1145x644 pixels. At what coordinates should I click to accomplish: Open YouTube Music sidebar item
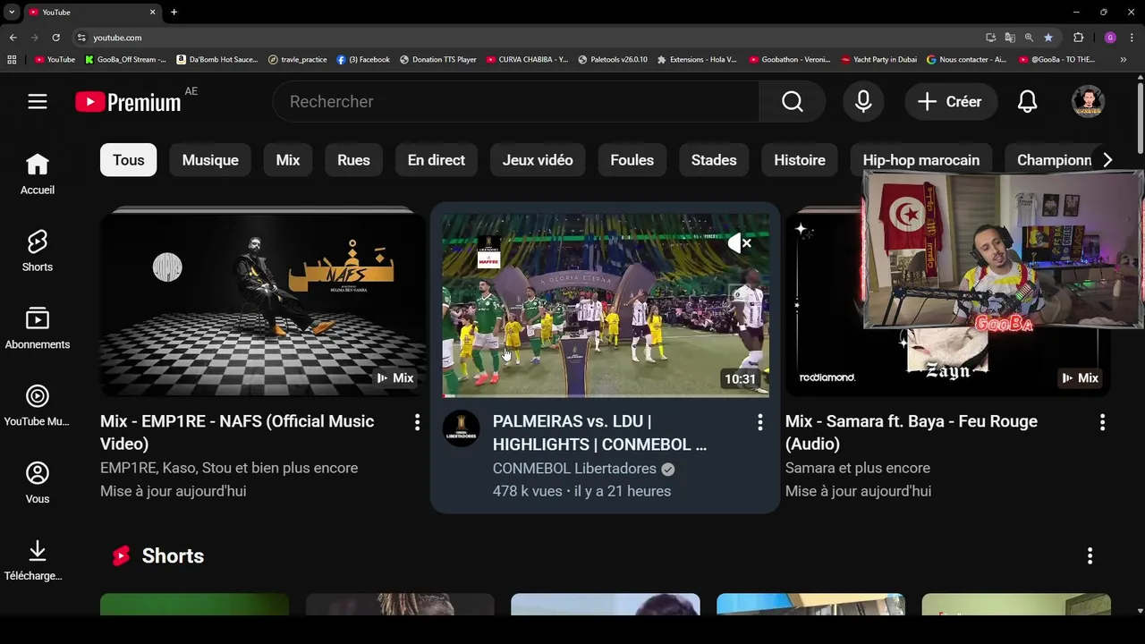[x=37, y=405]
